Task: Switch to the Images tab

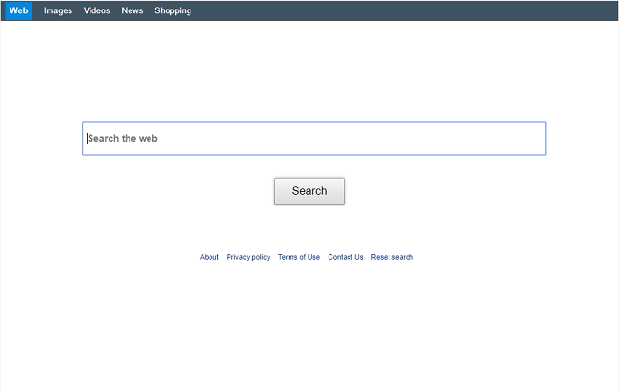Action: coord(58,11)
